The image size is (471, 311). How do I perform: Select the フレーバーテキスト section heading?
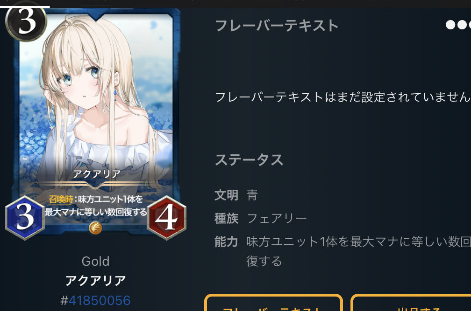coord(277,26)
